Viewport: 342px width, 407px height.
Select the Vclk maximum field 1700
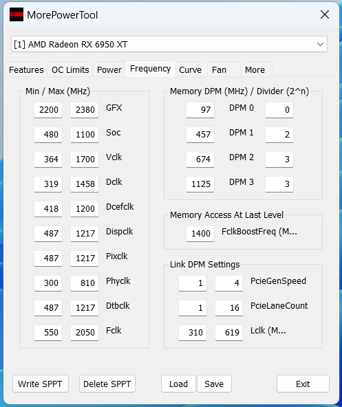pos(85,159)
